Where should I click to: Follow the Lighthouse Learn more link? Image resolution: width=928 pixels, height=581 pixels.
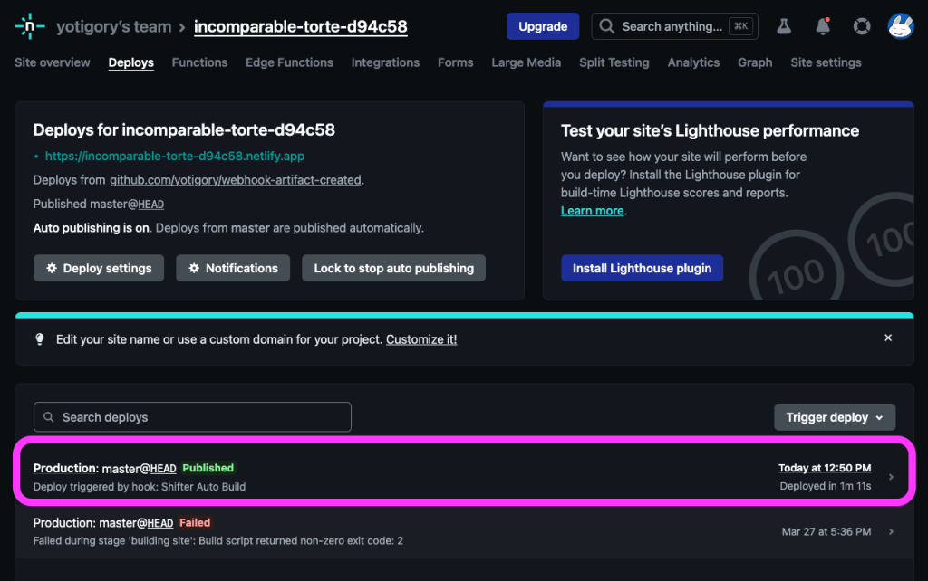click(x=593, y=211)
